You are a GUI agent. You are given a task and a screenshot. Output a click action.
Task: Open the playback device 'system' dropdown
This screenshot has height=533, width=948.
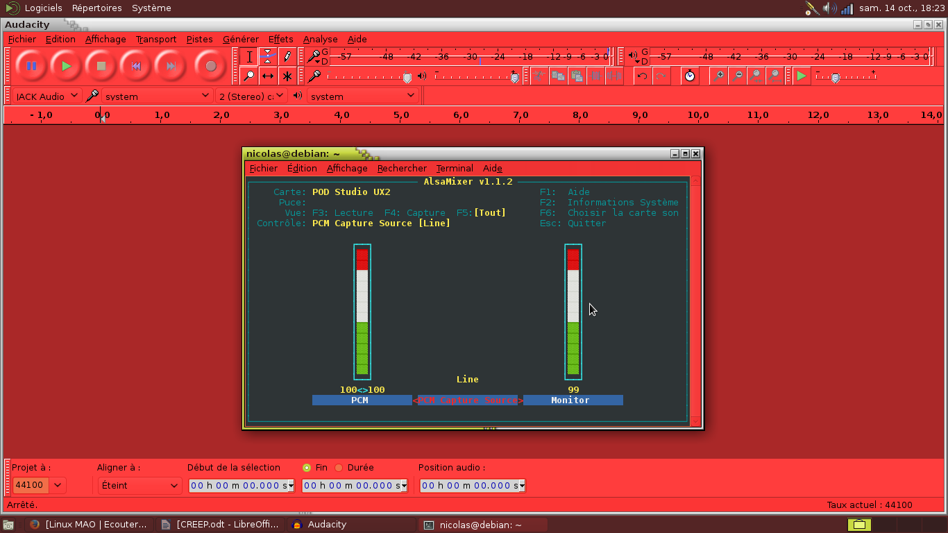pos(362,96)
